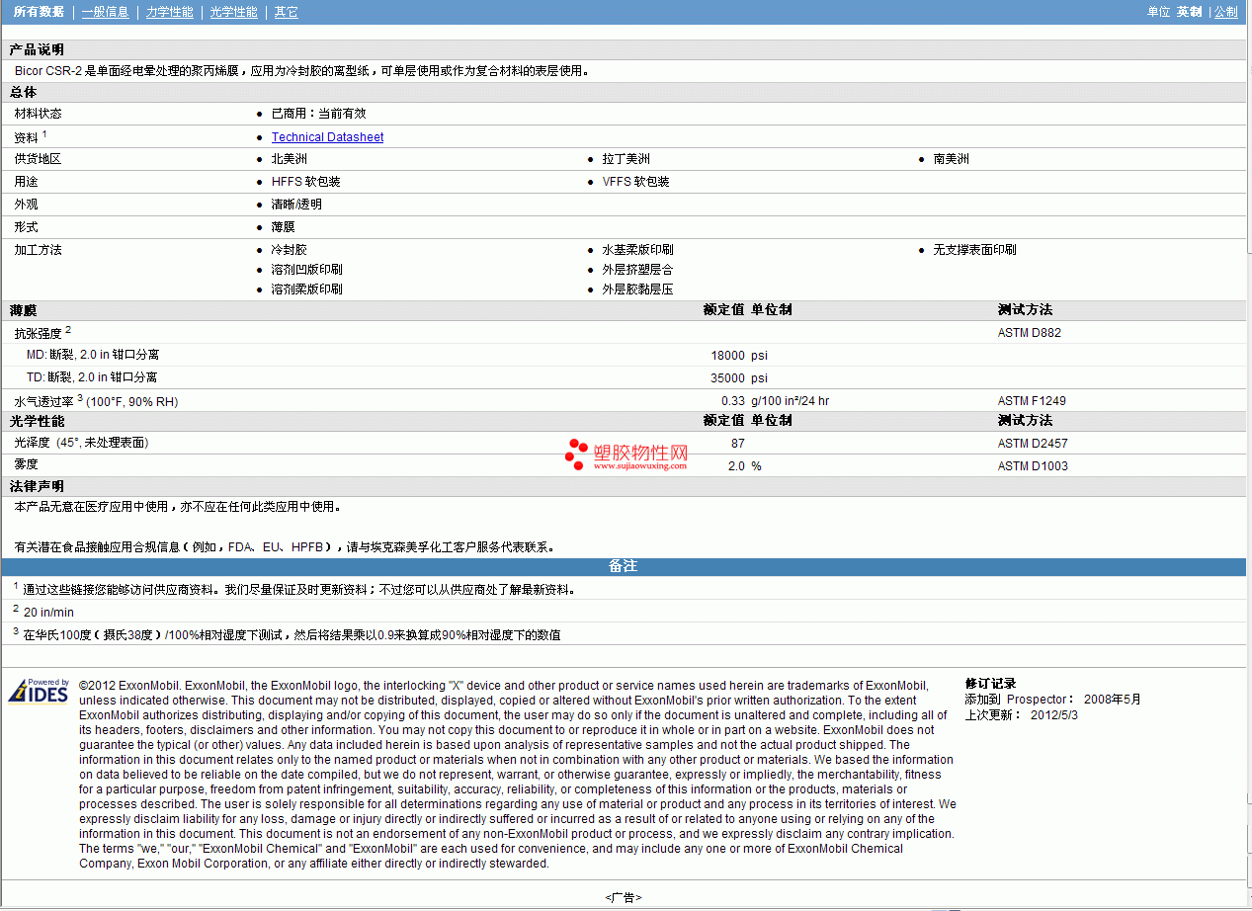
Task: Click the ASTM D882 test method
Action: 1030,333
